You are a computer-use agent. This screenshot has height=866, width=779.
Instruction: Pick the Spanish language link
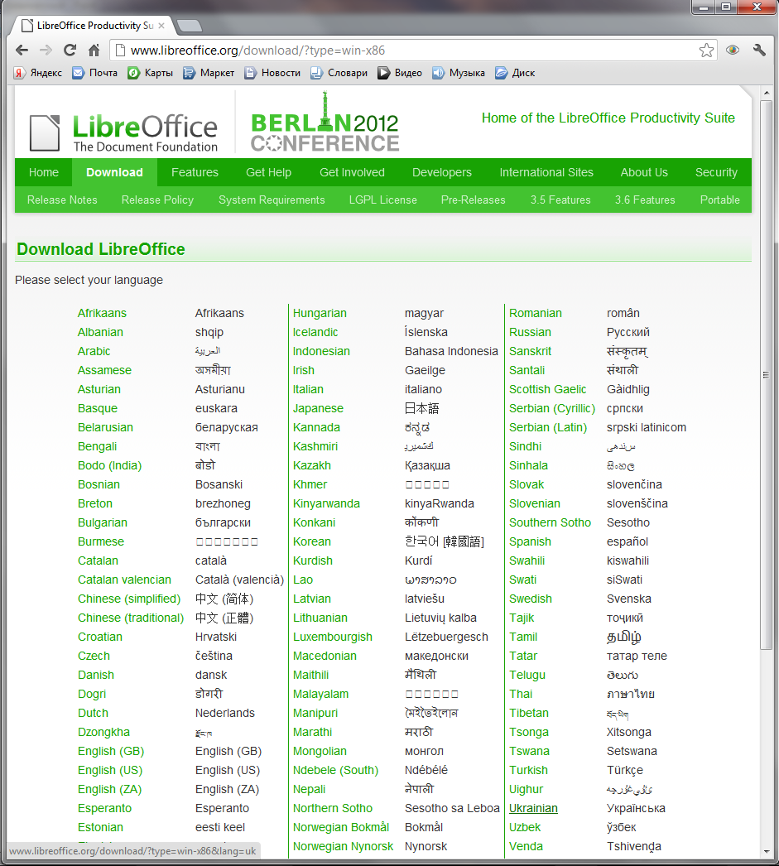click(530, 541)
